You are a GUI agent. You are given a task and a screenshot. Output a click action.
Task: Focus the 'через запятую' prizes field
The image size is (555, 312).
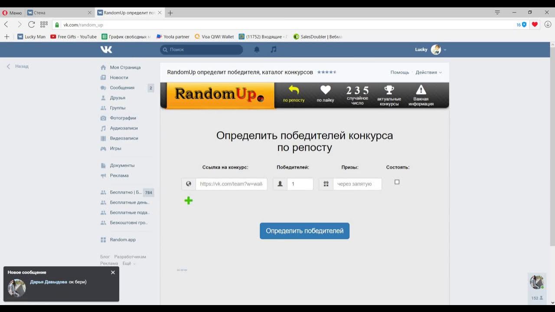click(x=357, y=184)
